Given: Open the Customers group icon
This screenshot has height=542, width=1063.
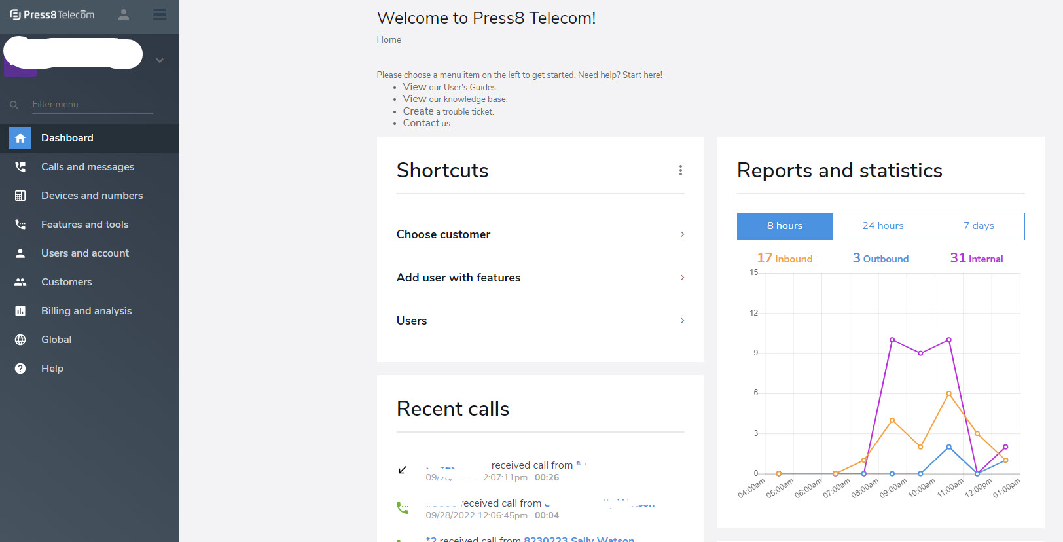Looking at the screenshot, I should click(20, 282).
